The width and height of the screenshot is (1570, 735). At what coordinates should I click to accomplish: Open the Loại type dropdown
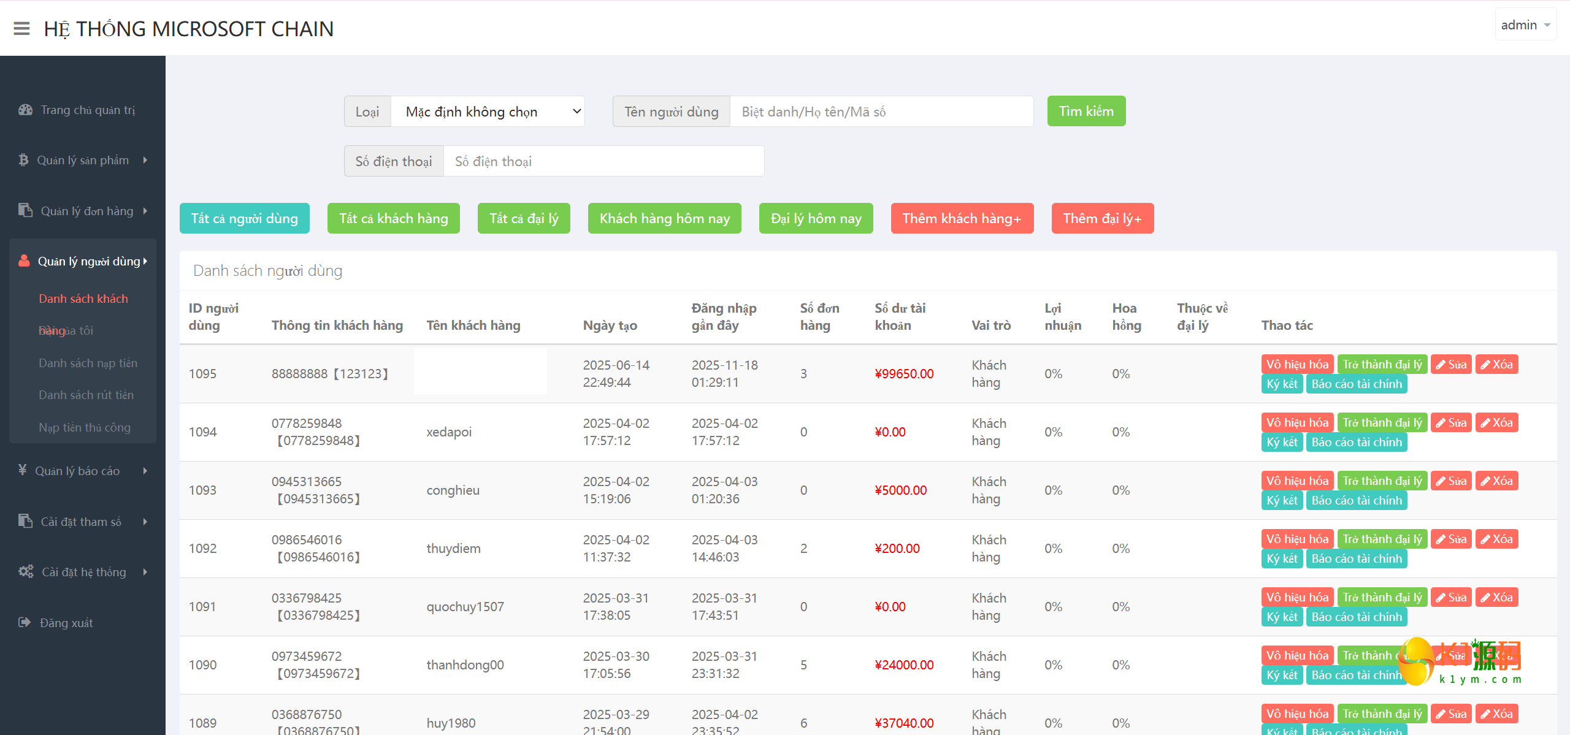tap(487, 112)
